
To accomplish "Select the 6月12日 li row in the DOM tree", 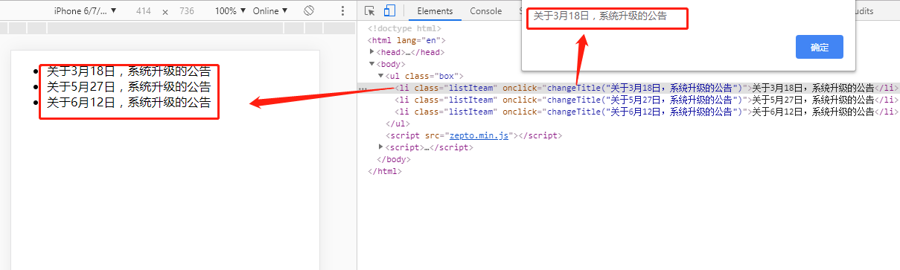I will [628, 112].
